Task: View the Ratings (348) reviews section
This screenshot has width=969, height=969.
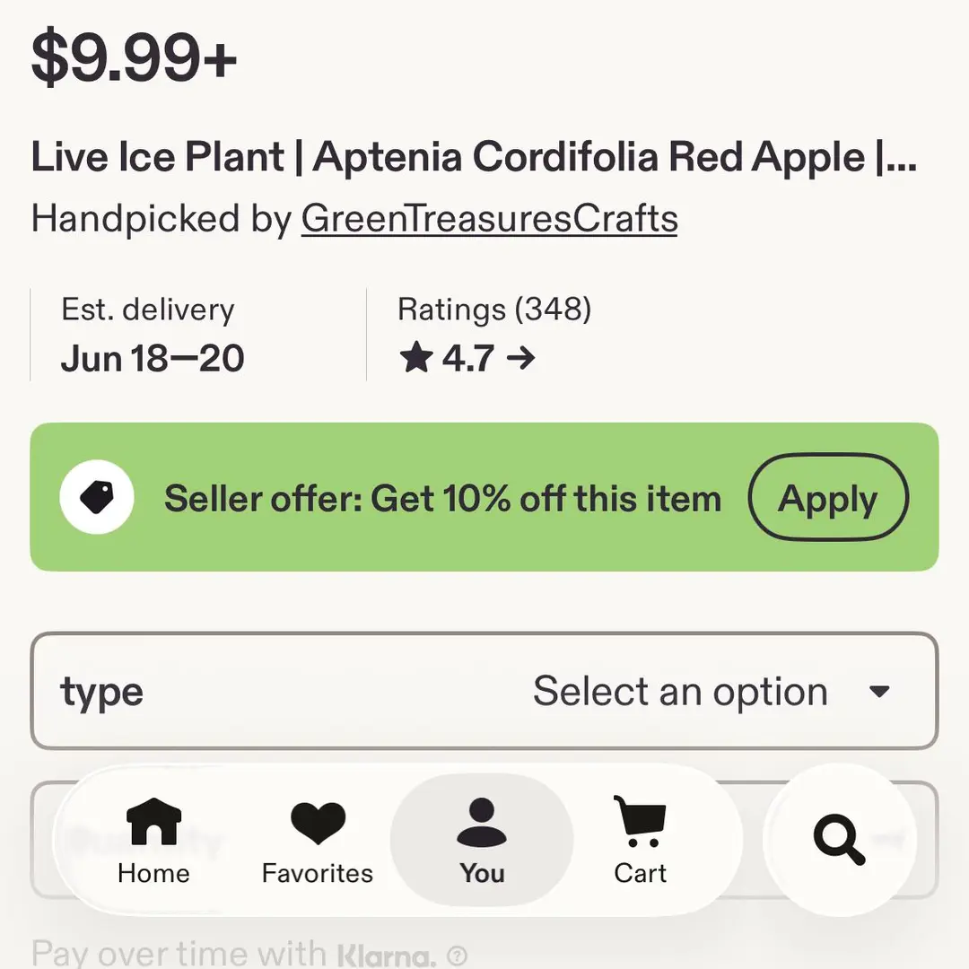Action: click(494, 335)
